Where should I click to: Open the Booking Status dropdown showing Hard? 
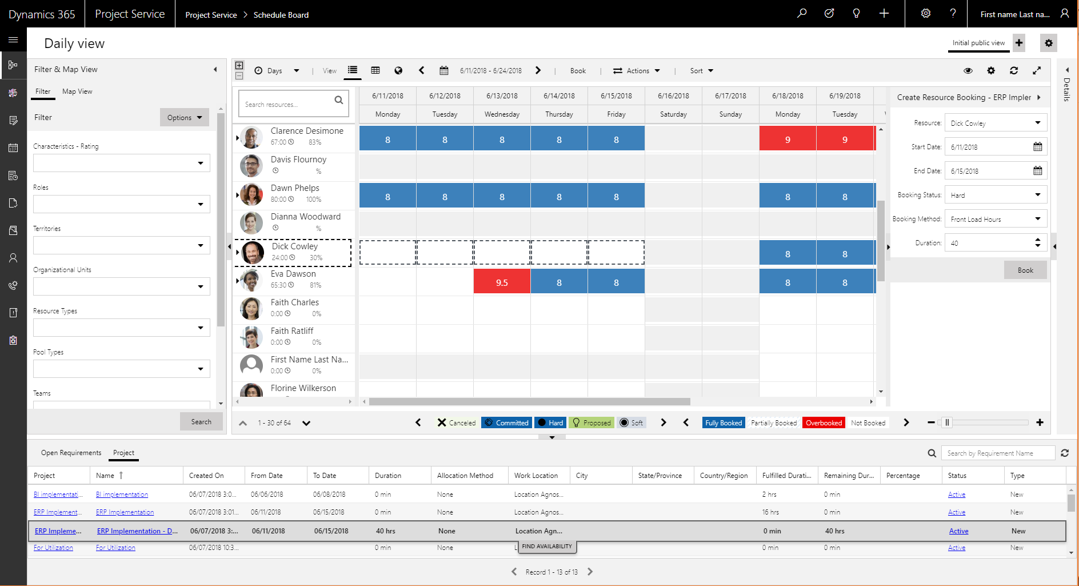click(x=996, y=194)
